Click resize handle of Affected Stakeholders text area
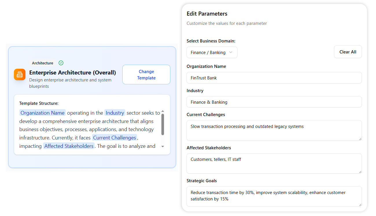The height and width of the screenshot is (216, 376). 360,172
